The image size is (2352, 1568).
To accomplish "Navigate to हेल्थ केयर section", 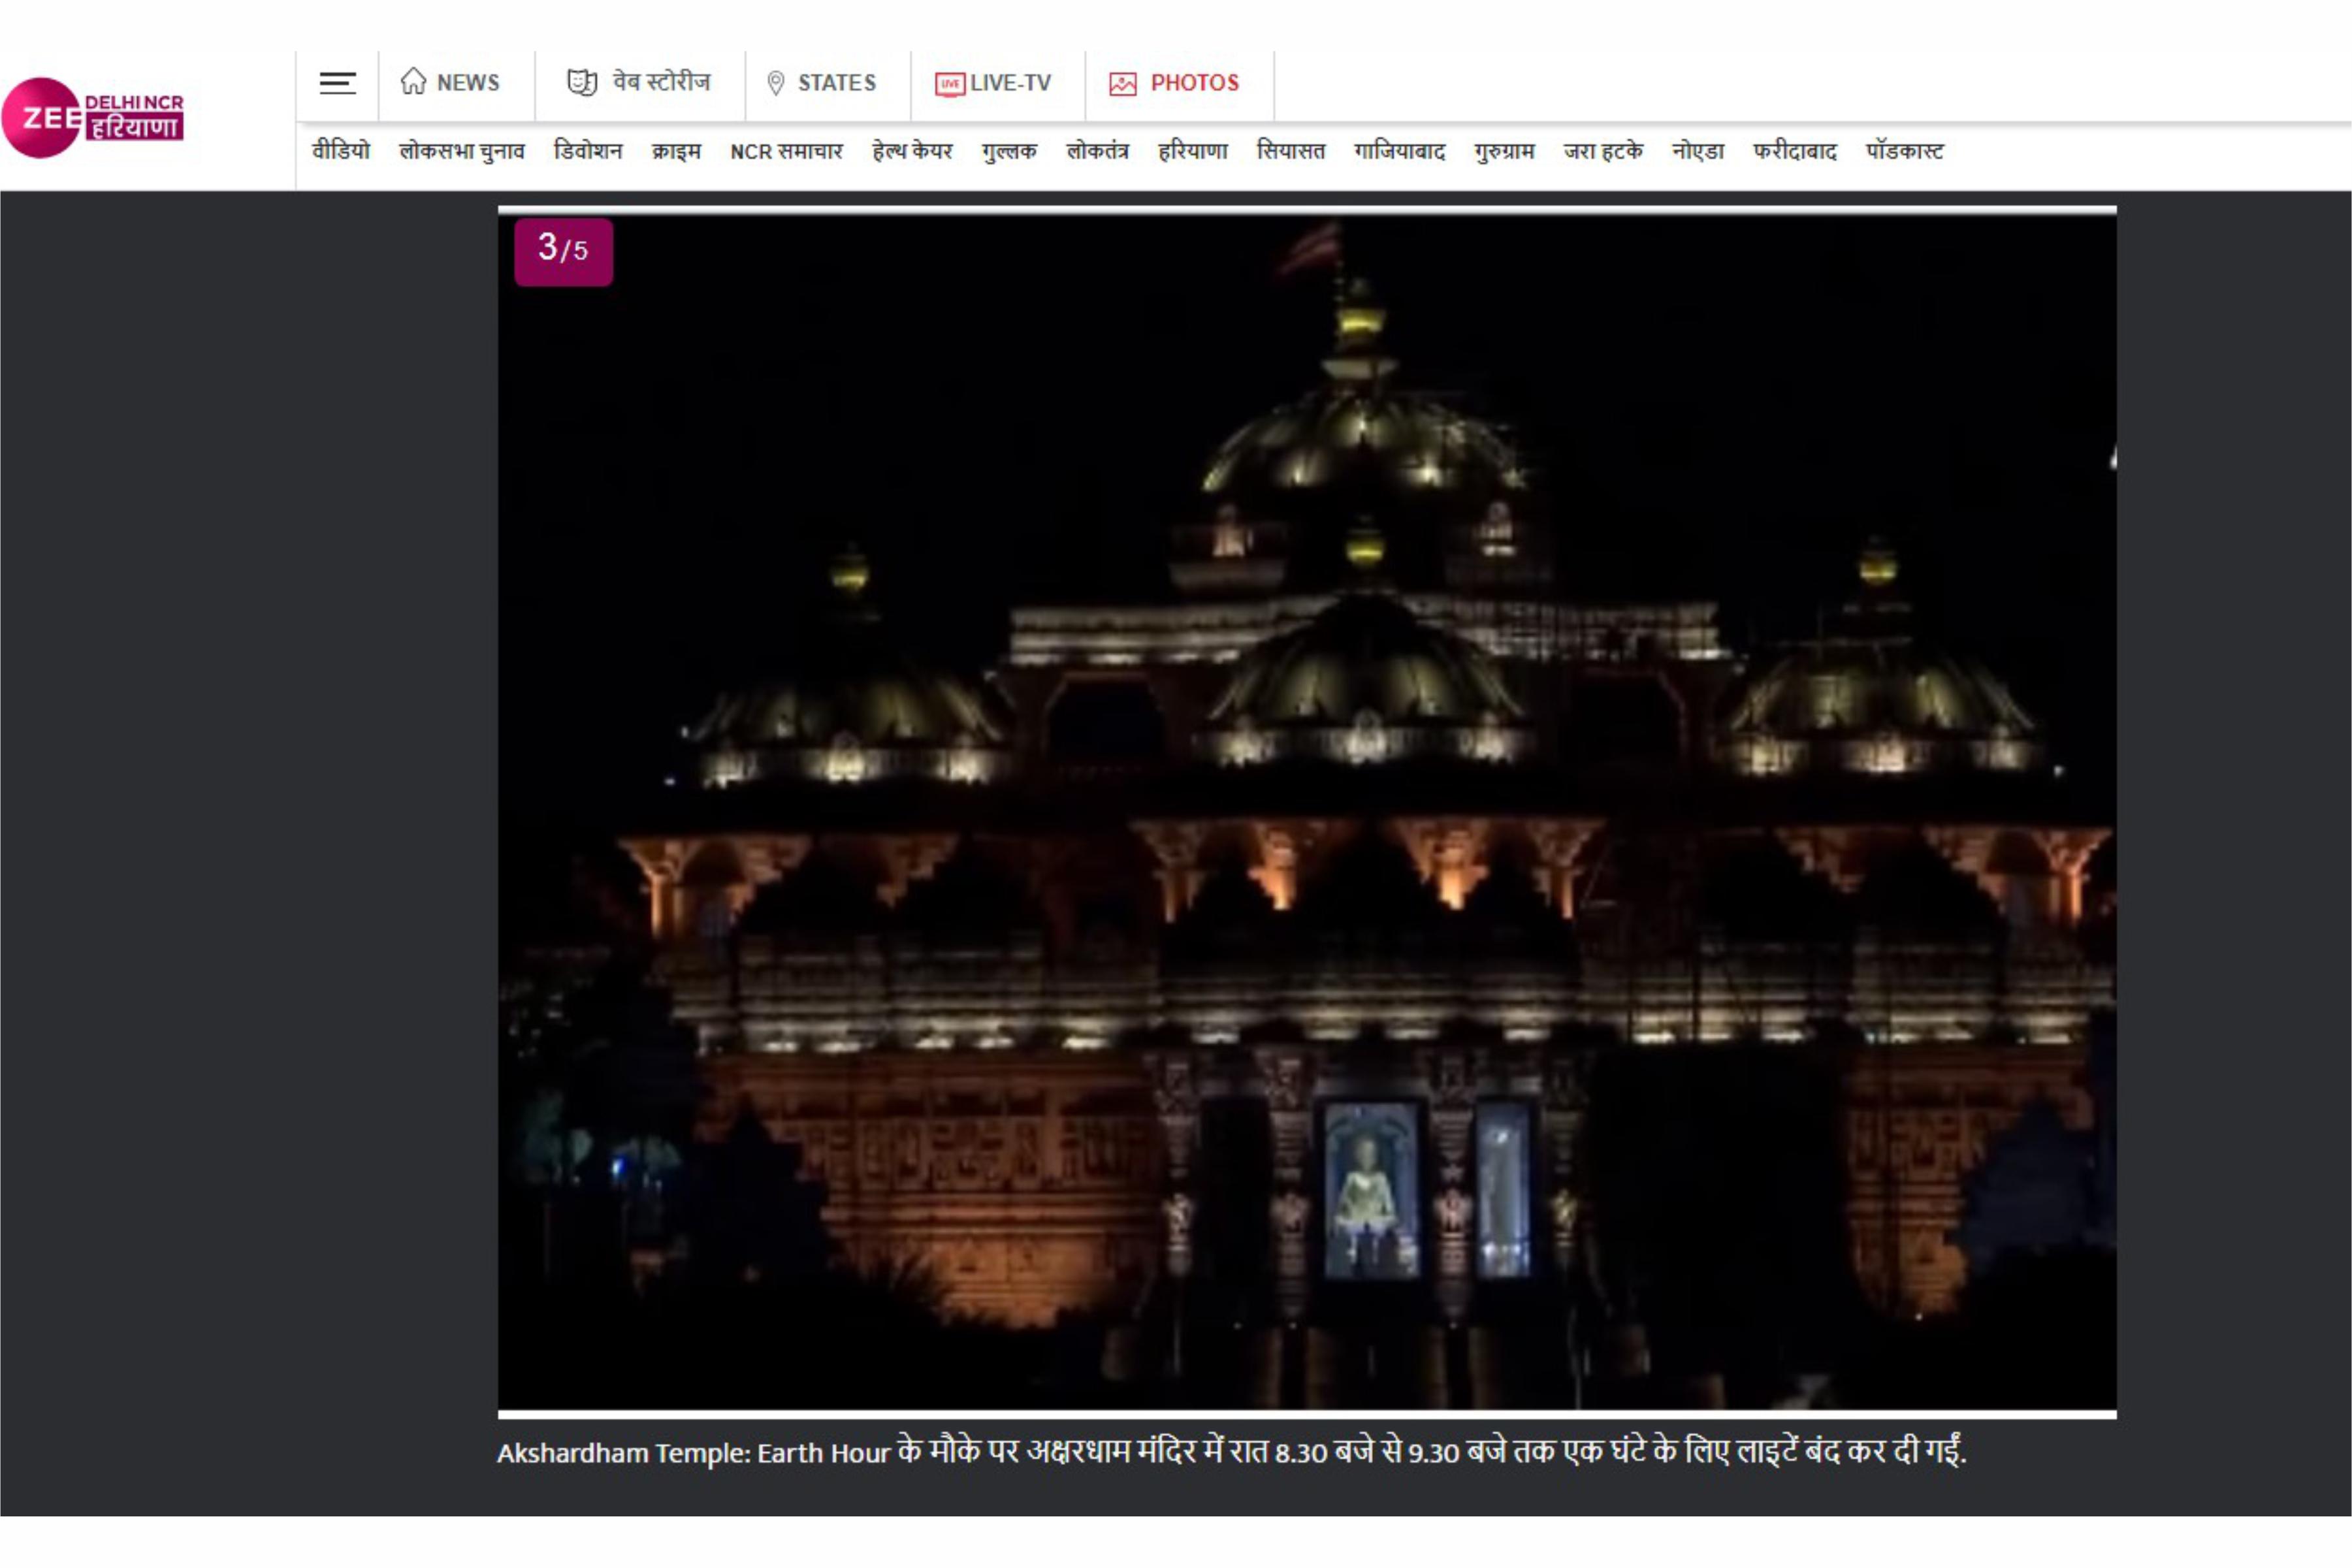I will click(912, 151).
